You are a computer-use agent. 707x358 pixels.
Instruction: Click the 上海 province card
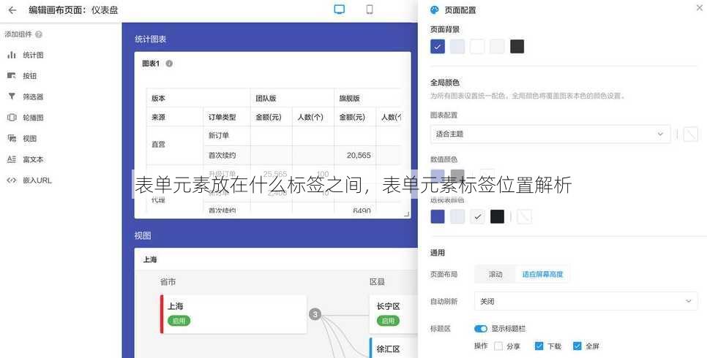(x=233, y=314)
